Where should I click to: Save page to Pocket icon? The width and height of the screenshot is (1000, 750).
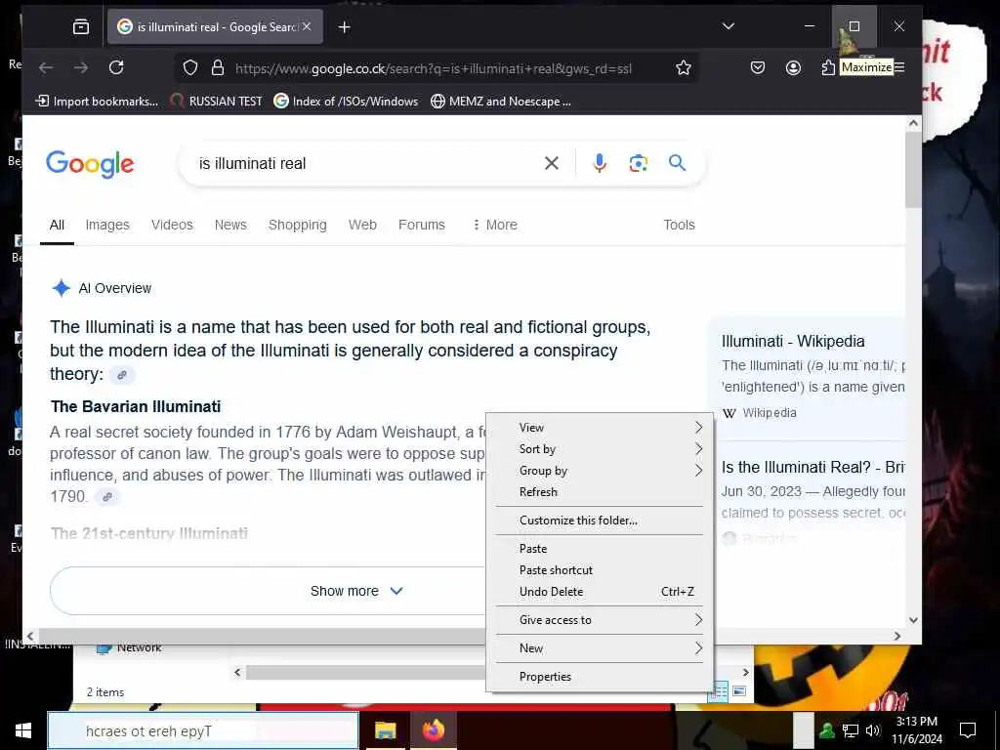pyautogui.click(x=758, y=67)
